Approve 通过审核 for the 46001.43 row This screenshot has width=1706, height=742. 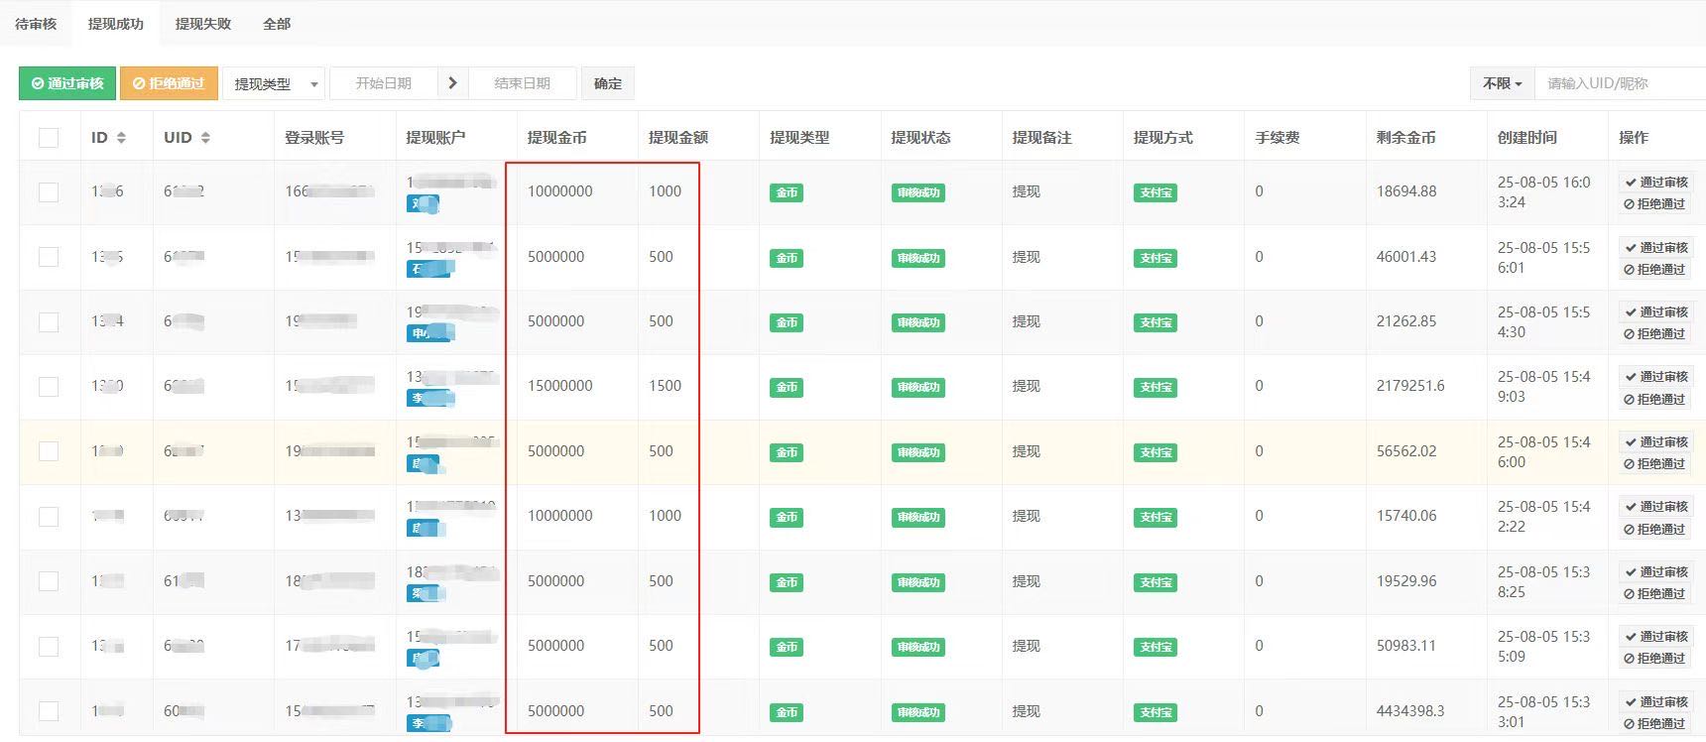click(x=1655, y=247)
